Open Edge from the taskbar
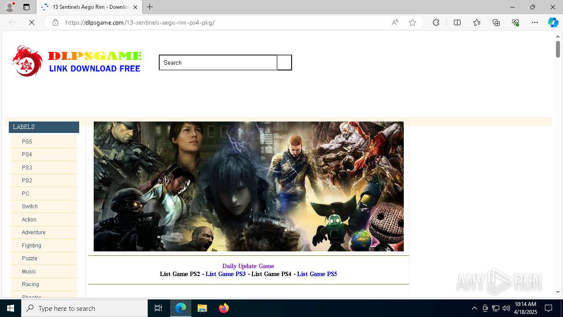This screenshot has width=563, height=317. [181, 308]
